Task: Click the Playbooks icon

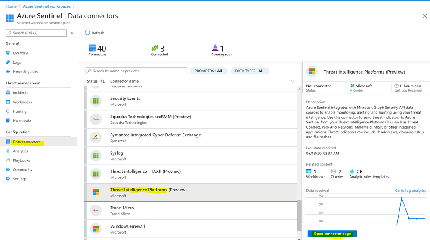Action: pyautogui.click(x=8, y=160)
